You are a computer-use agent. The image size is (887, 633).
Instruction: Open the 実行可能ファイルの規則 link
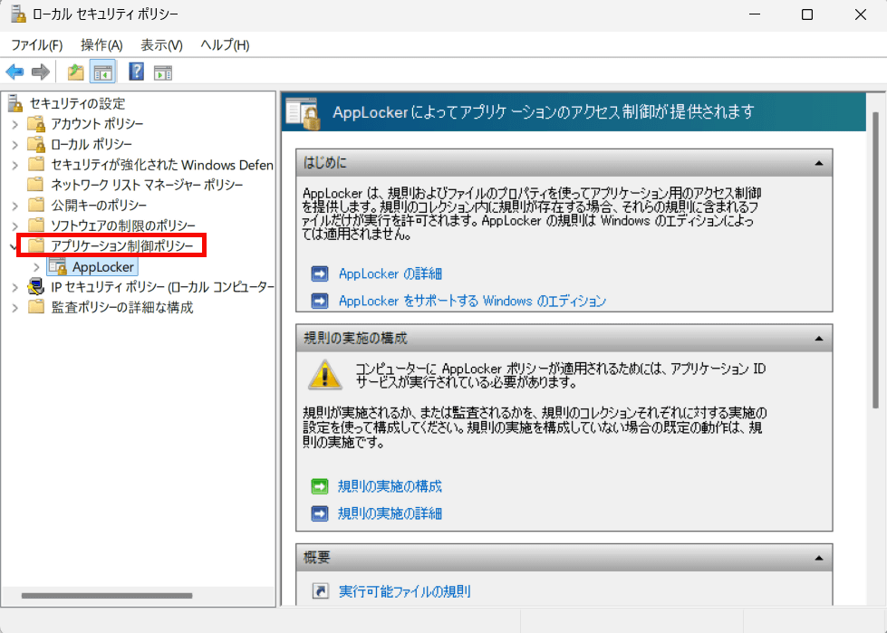pyautogui.click(x=404, y=591)
